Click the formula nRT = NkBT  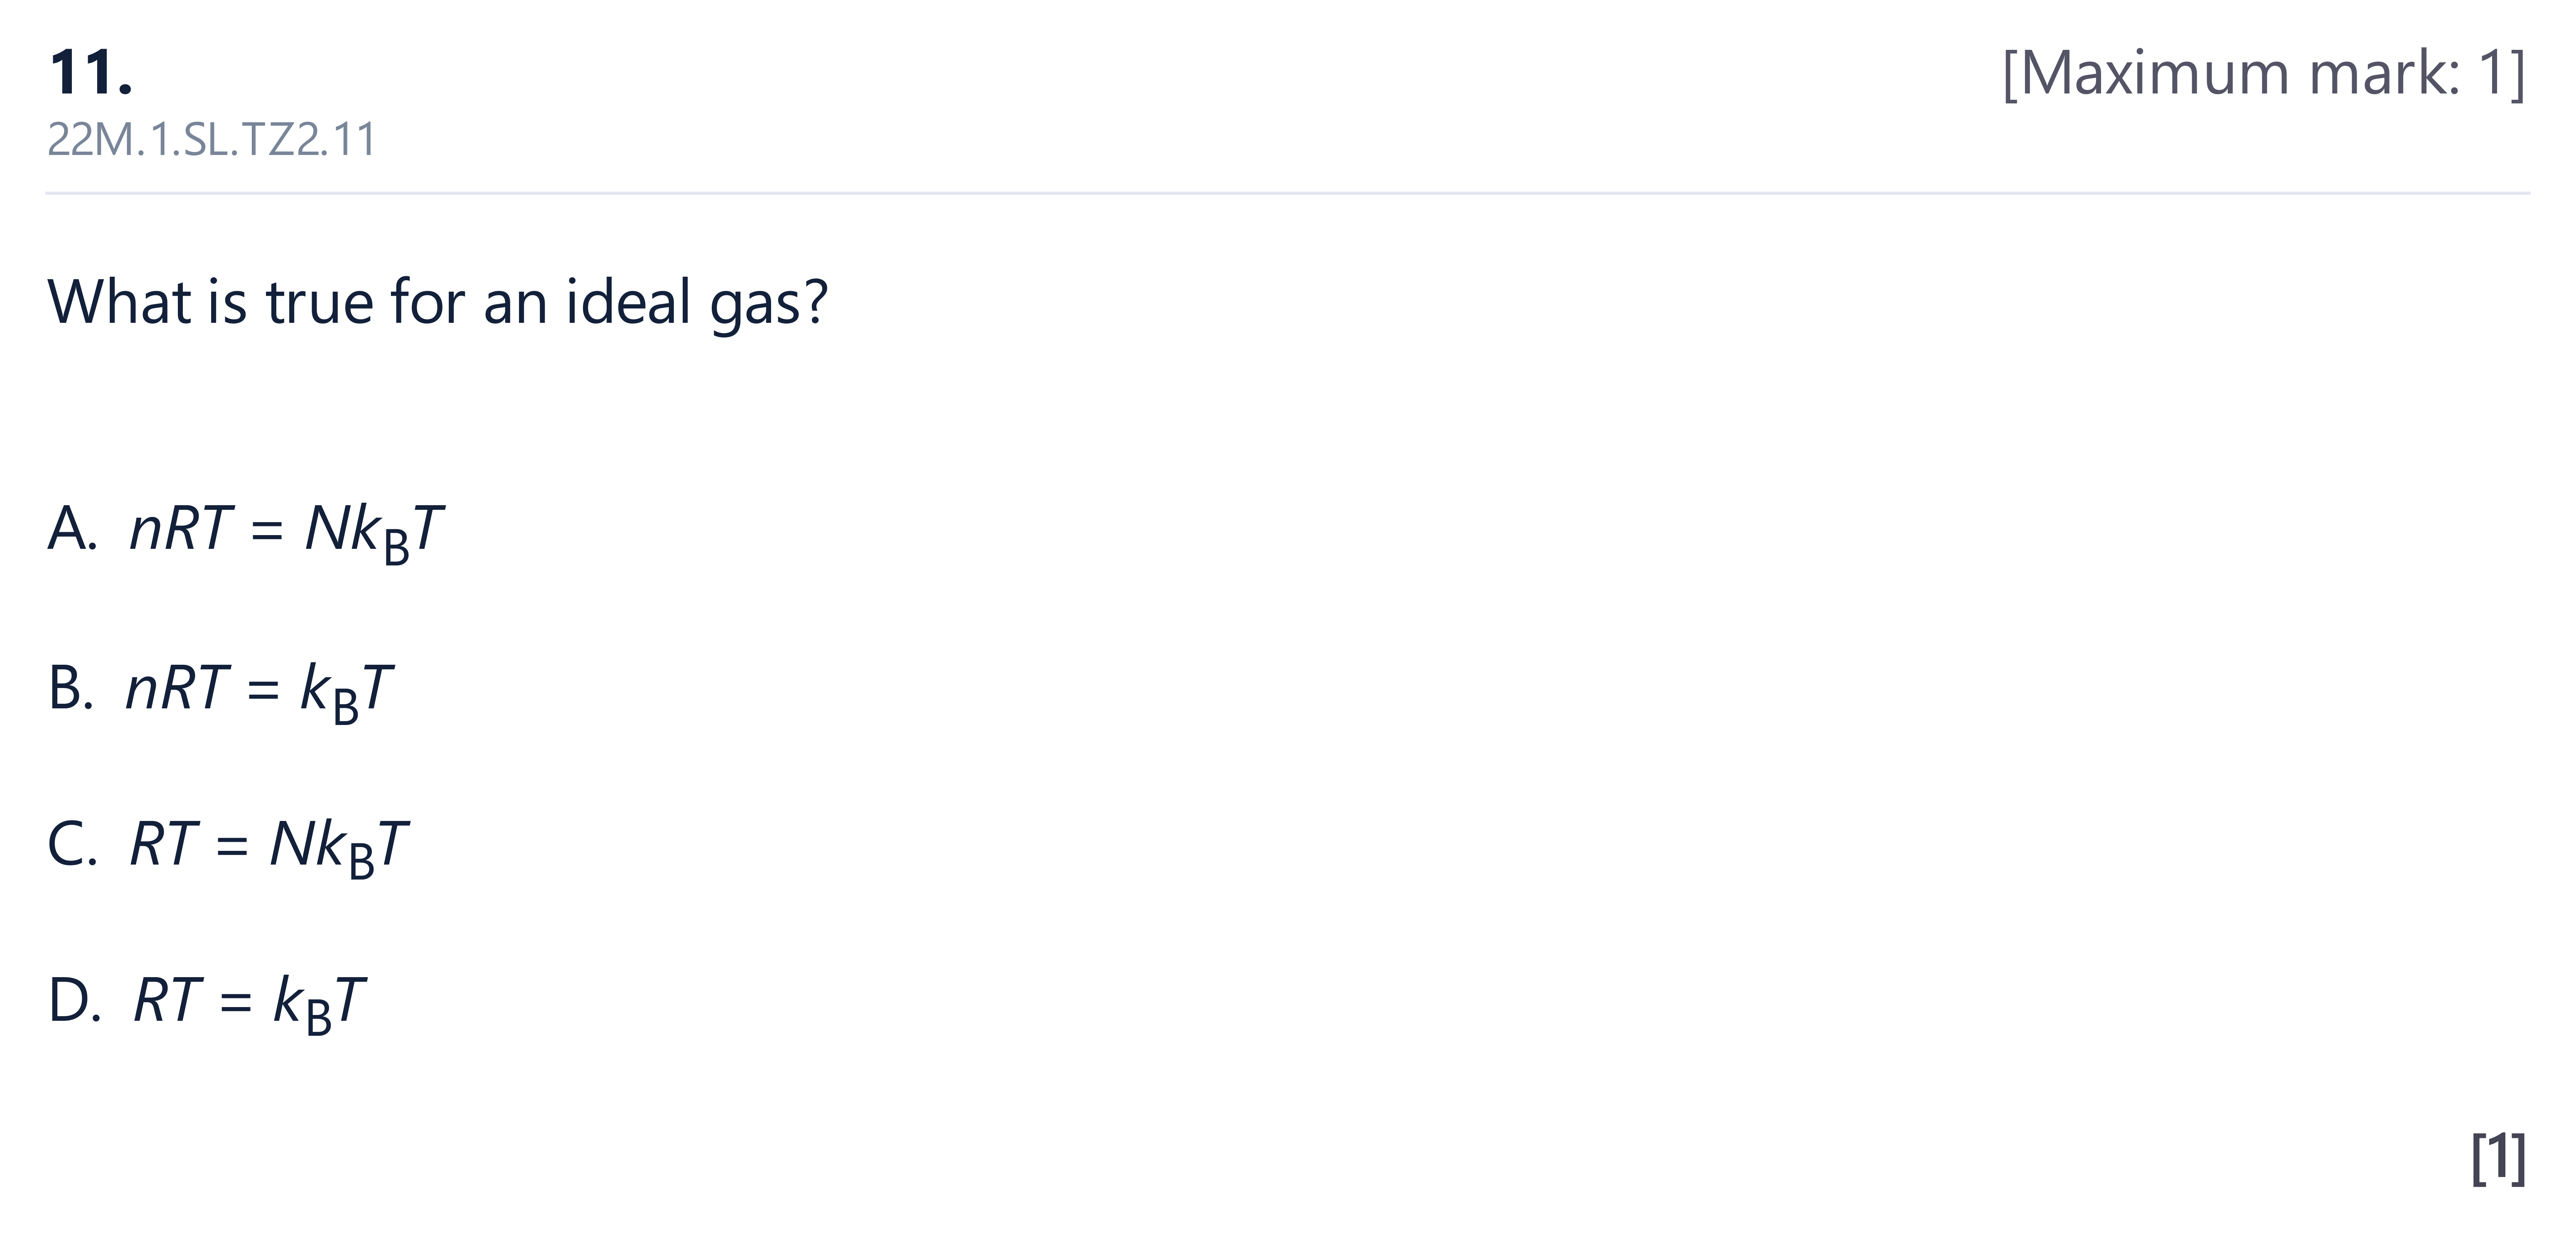[x=286, y=531]
